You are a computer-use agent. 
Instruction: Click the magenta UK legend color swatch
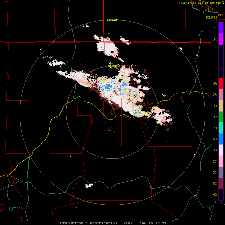[x=221, y=39]
